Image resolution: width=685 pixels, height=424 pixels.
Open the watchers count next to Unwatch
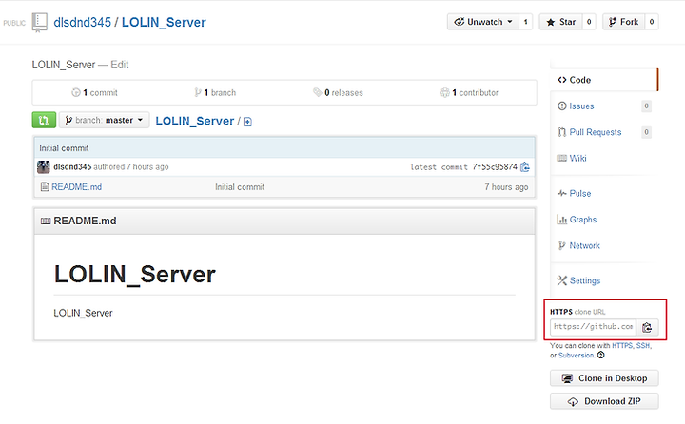(525, 22)
